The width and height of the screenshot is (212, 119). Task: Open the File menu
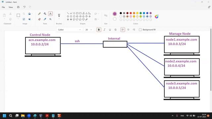(x=3, y=7)
